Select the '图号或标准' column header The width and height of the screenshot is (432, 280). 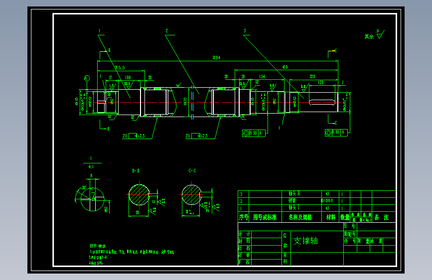point(265,217)
